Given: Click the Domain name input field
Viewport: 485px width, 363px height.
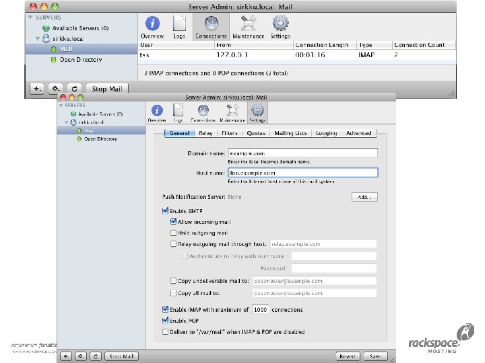Looking at the screenshot, I should pyautogui.click(x=303, y=153).
